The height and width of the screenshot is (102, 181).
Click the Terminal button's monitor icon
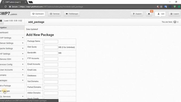tap(51, 14)
